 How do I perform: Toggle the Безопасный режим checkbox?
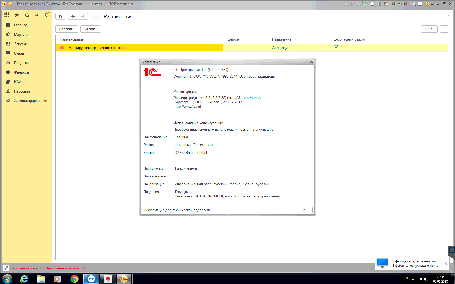336,47
